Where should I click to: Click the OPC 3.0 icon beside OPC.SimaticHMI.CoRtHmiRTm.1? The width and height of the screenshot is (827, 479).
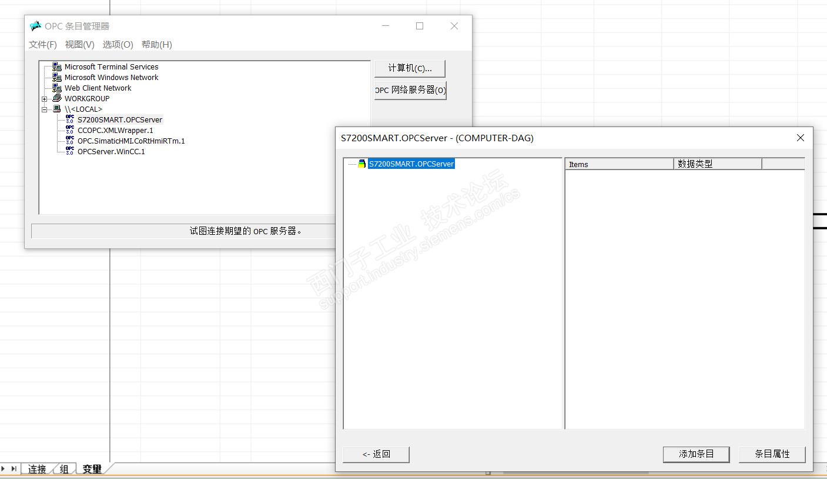point(70,141)
